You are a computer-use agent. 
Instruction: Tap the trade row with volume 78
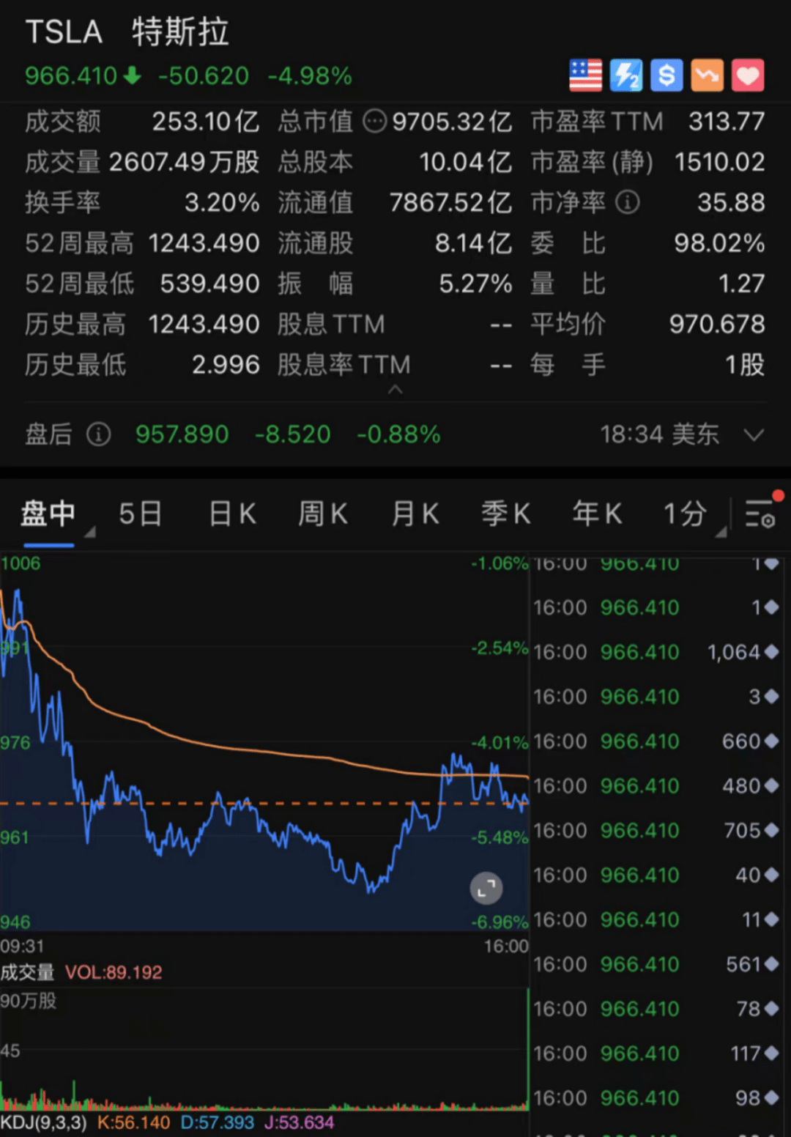(x=656, y=1009)
